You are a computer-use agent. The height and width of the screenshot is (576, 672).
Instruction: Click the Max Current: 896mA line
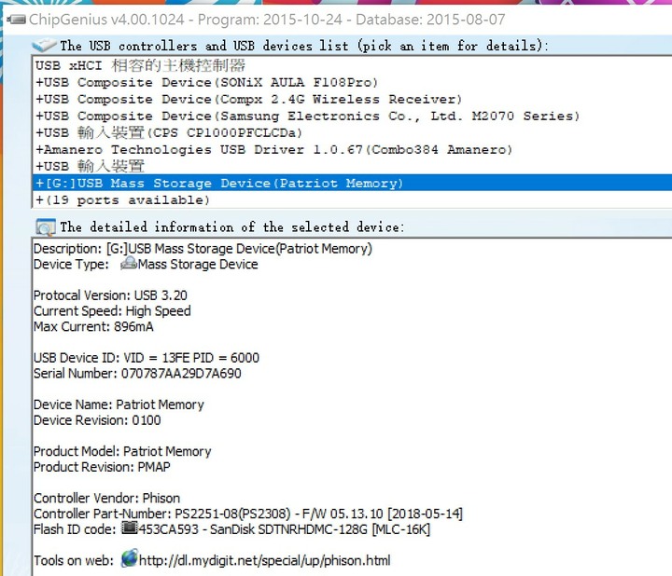click(x=93, y=326)
